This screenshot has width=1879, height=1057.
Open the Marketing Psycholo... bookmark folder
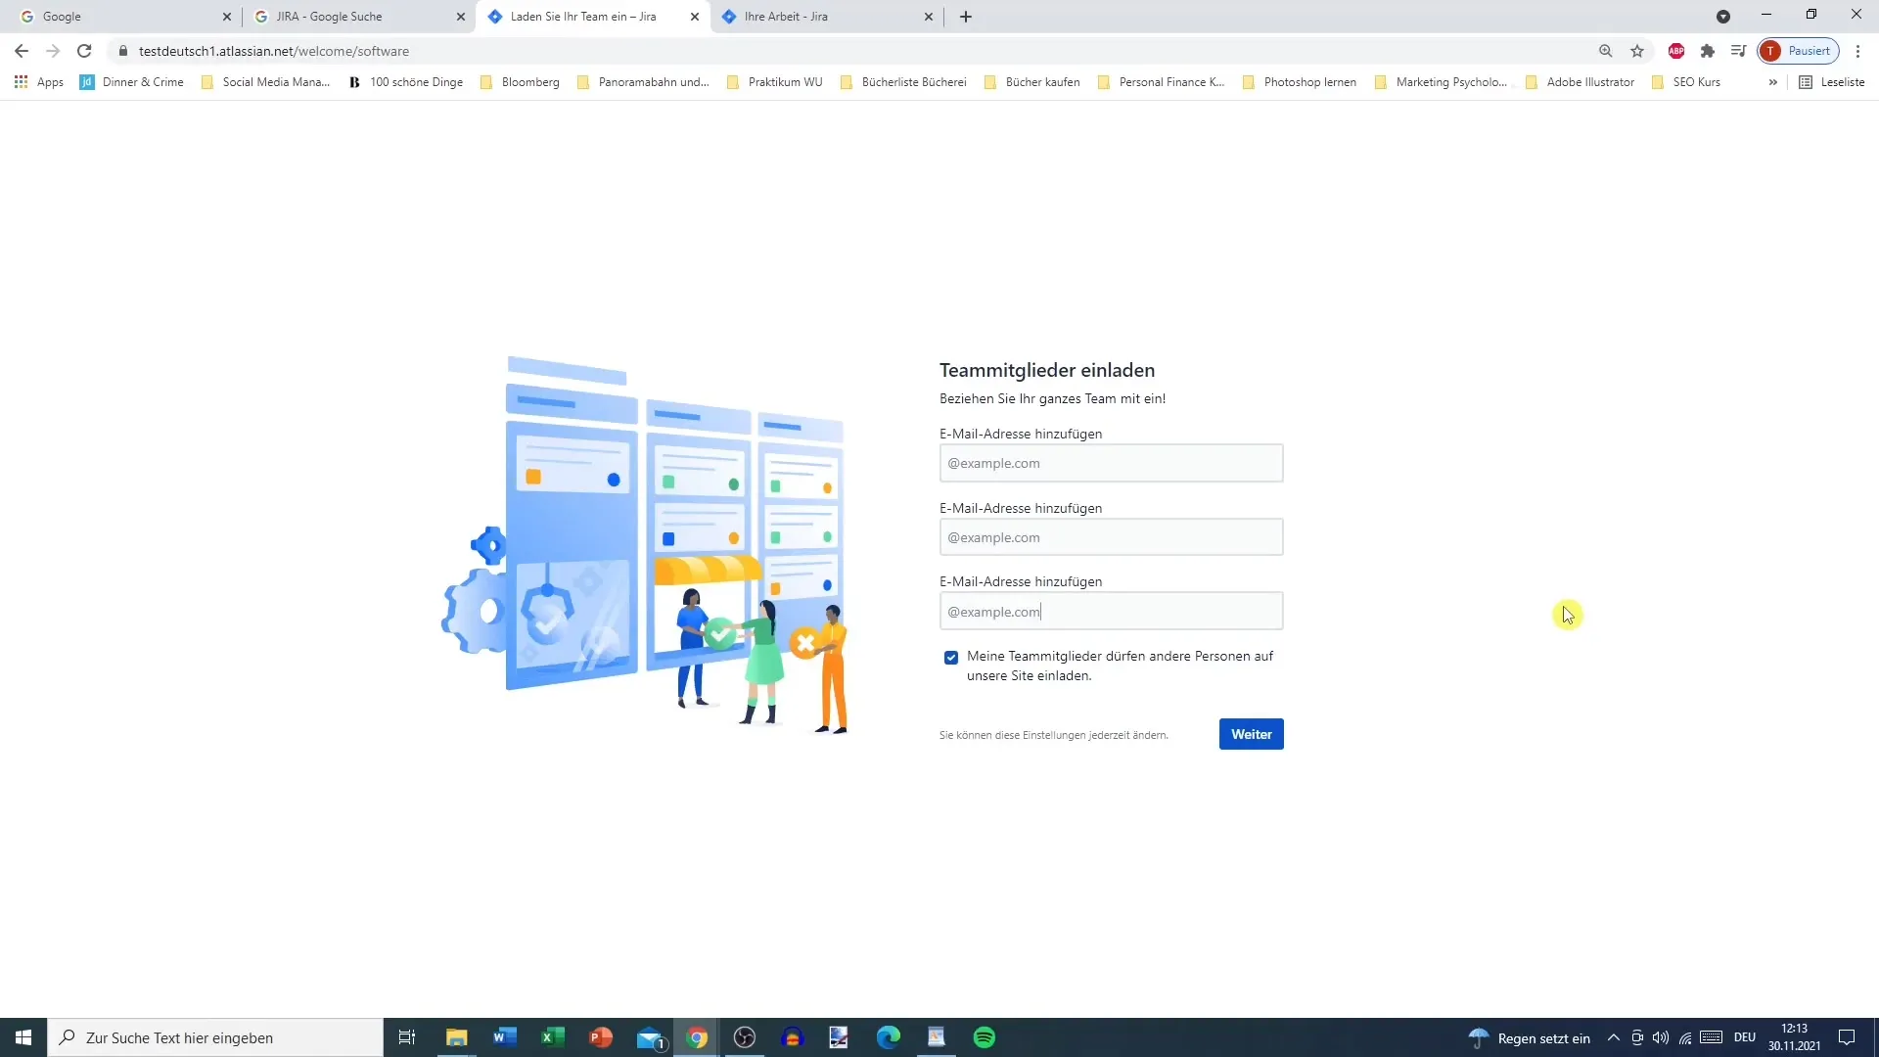(1441, 82)
